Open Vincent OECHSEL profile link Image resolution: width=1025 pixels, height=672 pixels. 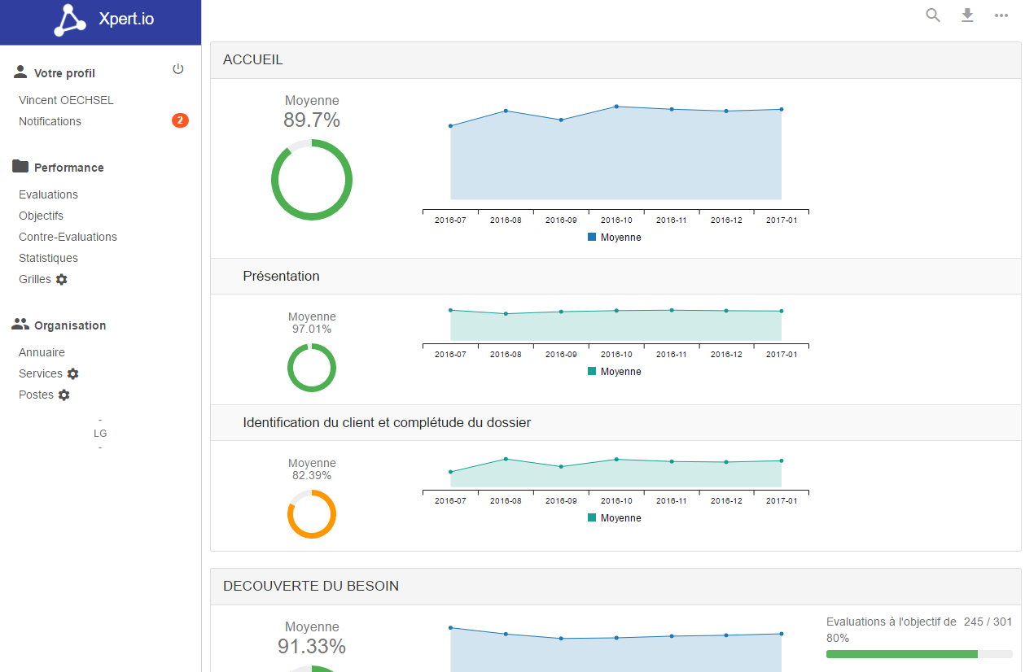pos(66,100)
